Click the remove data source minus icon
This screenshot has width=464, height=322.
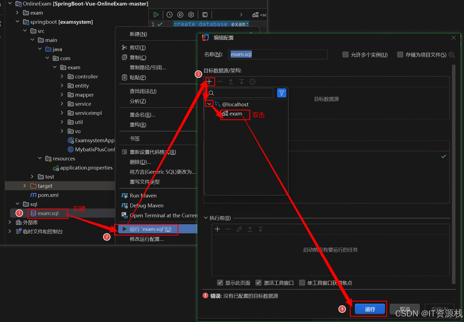(220, 81)
